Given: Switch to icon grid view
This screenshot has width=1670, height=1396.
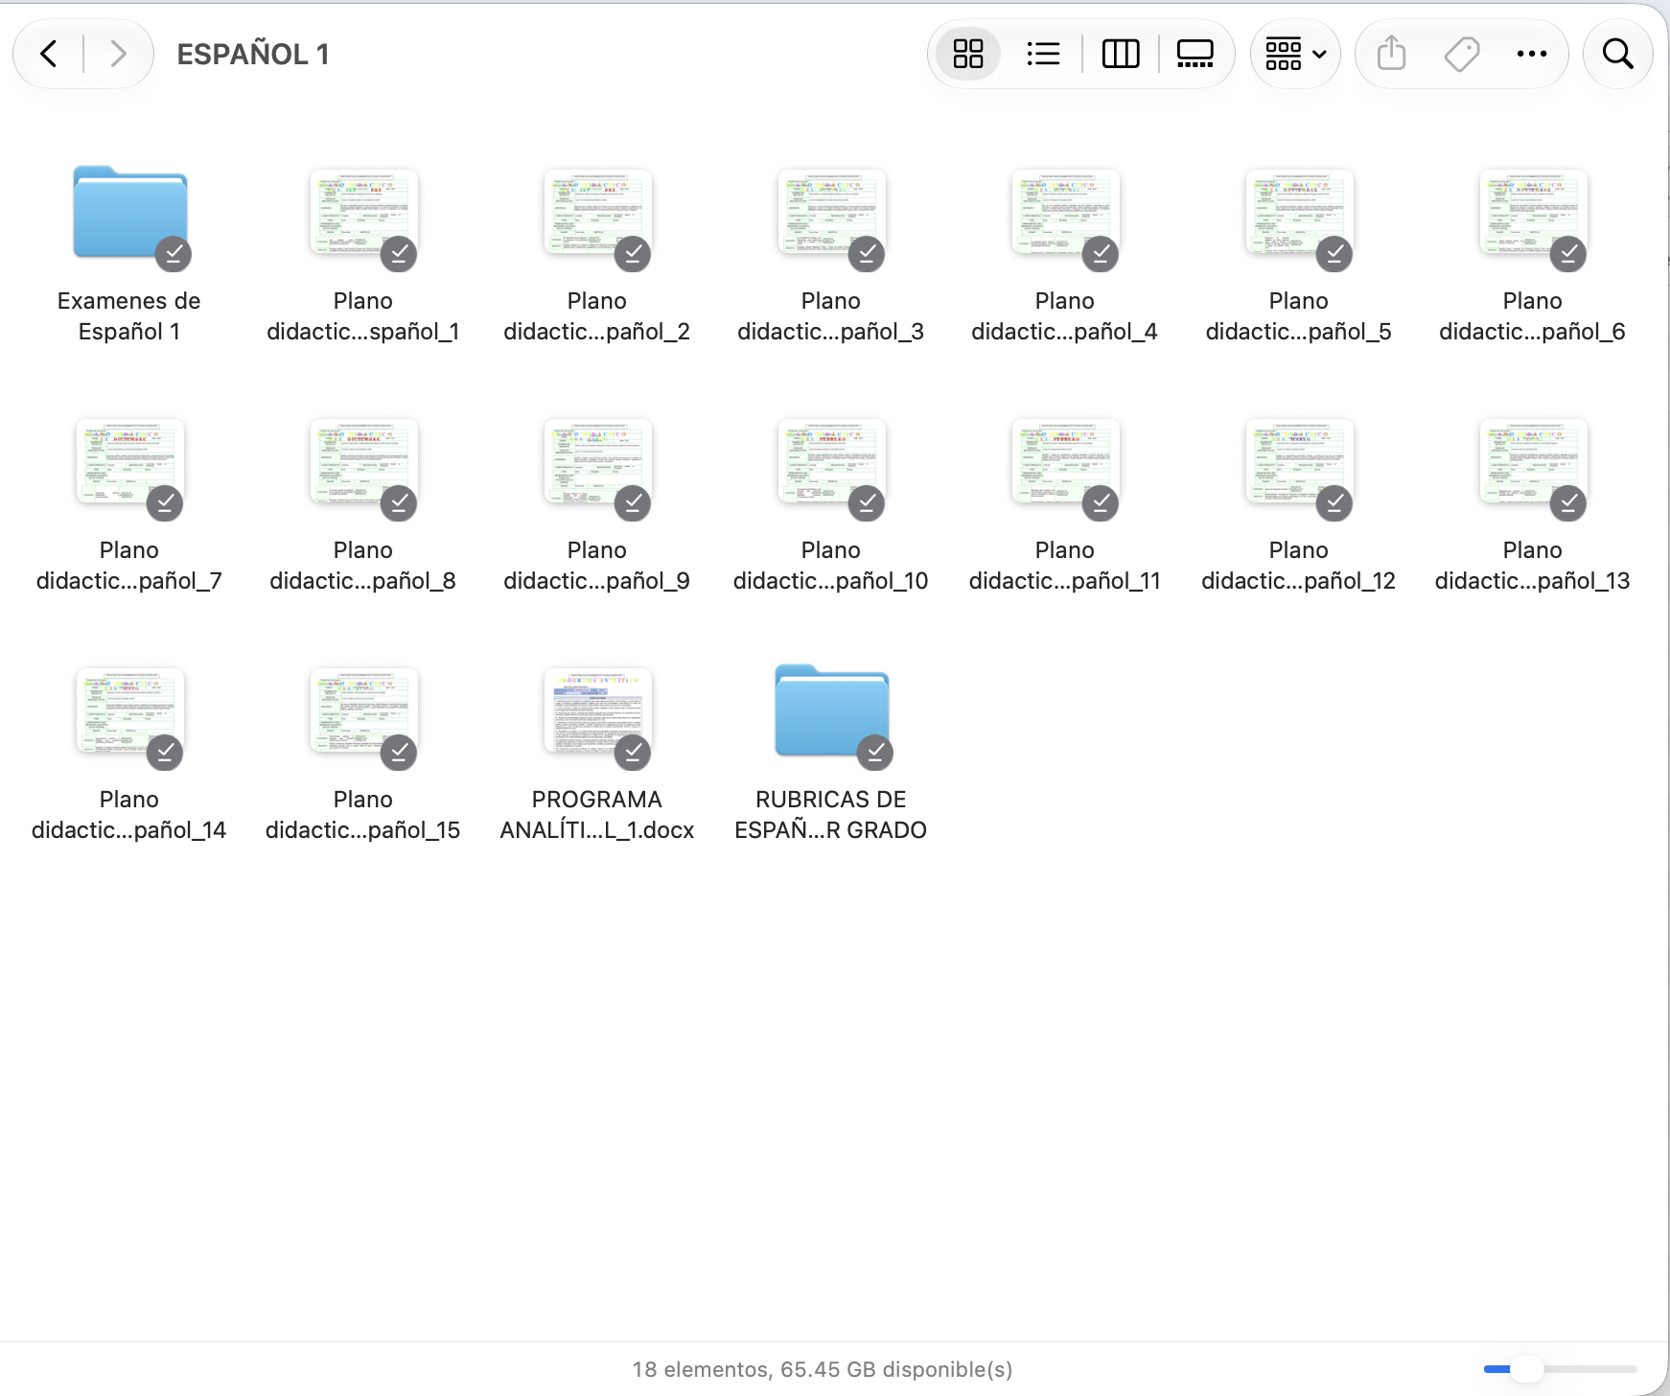Looking at the screenshot, I should (x=968, y=54).
